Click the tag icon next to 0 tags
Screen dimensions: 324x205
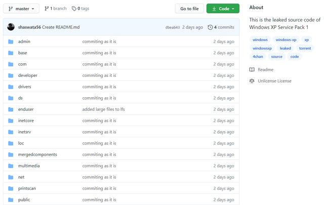74,9
